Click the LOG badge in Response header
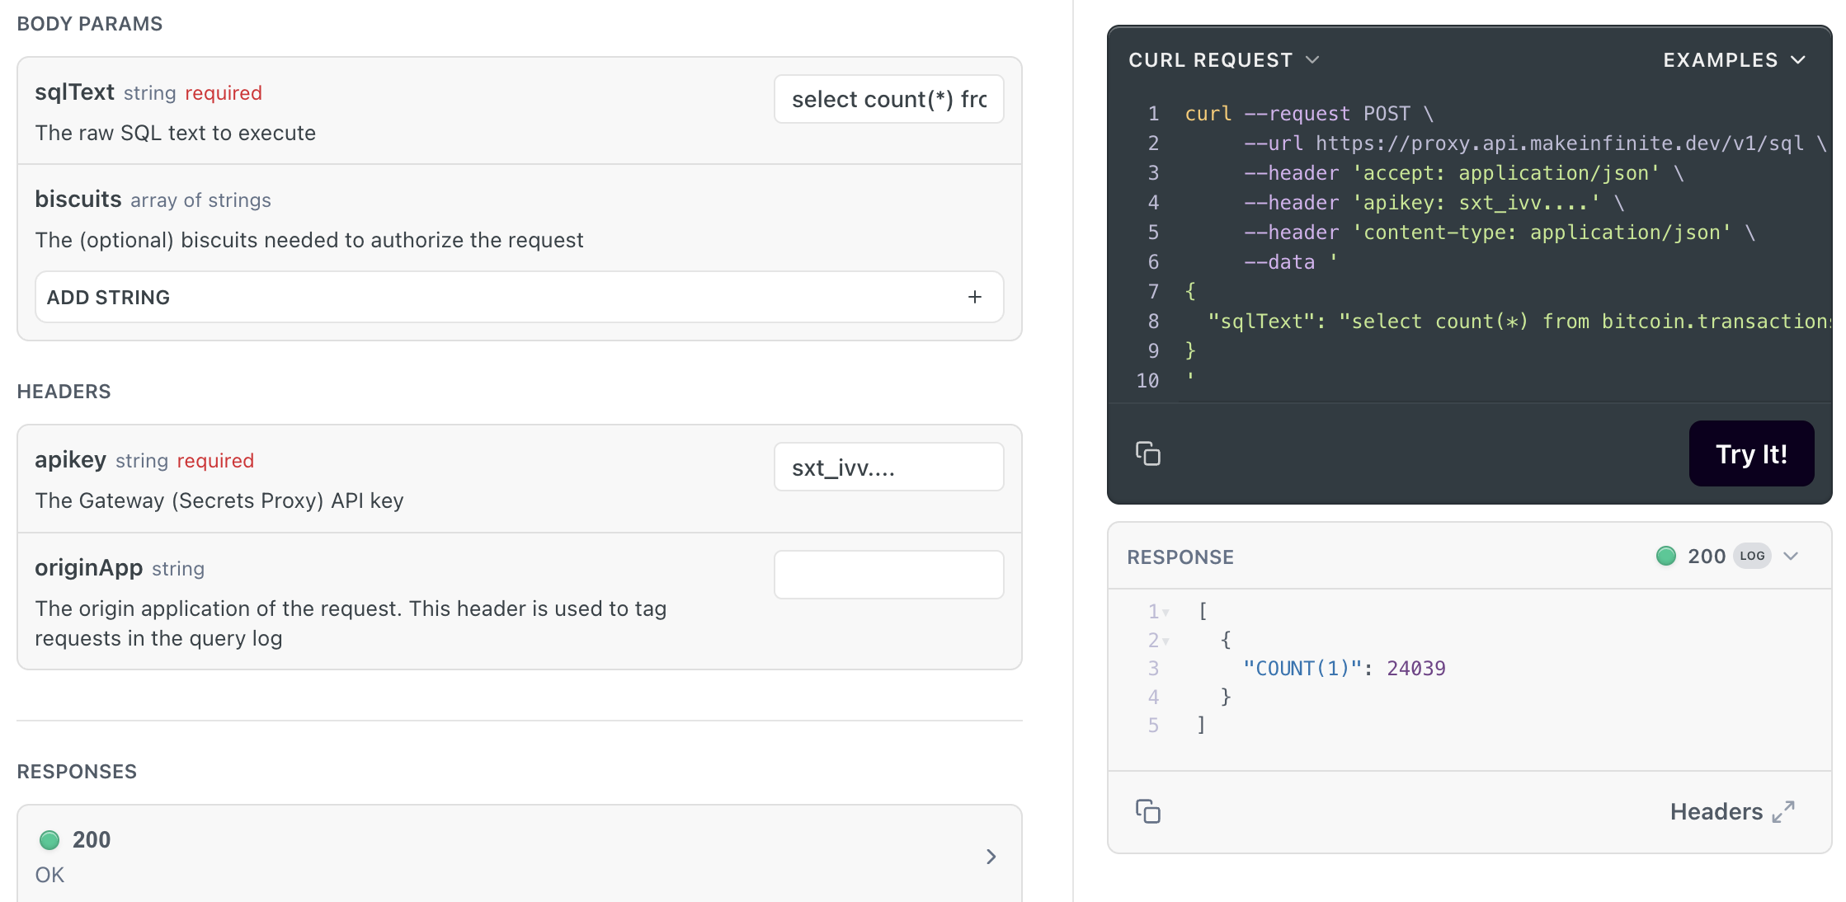This screenshot has height=902, width=1846. 1752,556
